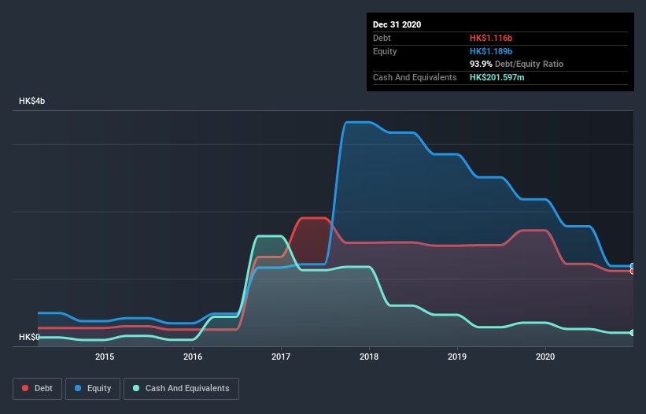Click the 2020 x-axis label
Screen dimensions: 646x414
545,357
